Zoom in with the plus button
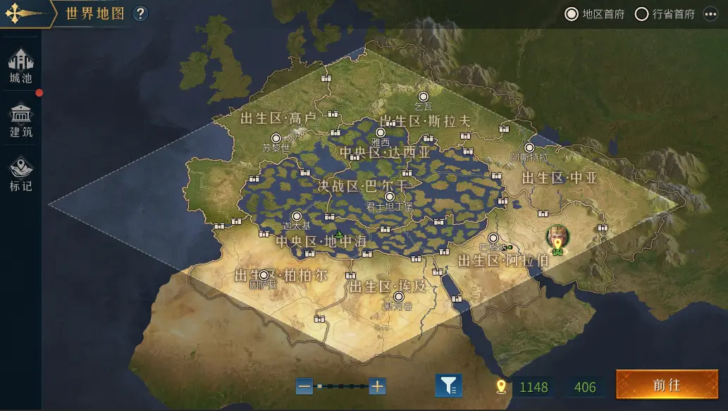Screen dimensions: 728x411 tap(378, 386)
